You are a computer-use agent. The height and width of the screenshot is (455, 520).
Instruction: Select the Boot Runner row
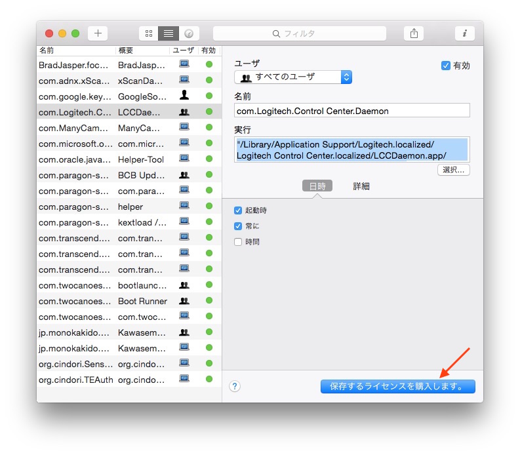click(129, 301)
